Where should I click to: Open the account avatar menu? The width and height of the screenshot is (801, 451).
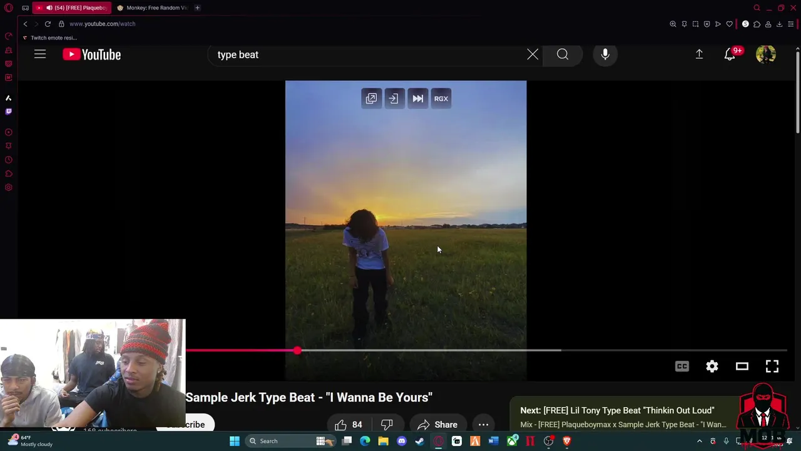[766, 54]
